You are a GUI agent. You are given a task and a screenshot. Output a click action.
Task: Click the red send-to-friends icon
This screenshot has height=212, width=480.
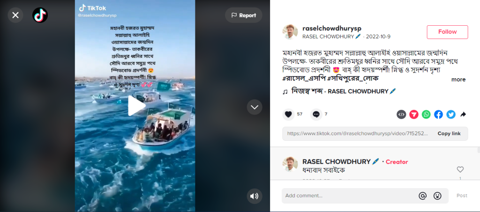(x=414, y=114)
